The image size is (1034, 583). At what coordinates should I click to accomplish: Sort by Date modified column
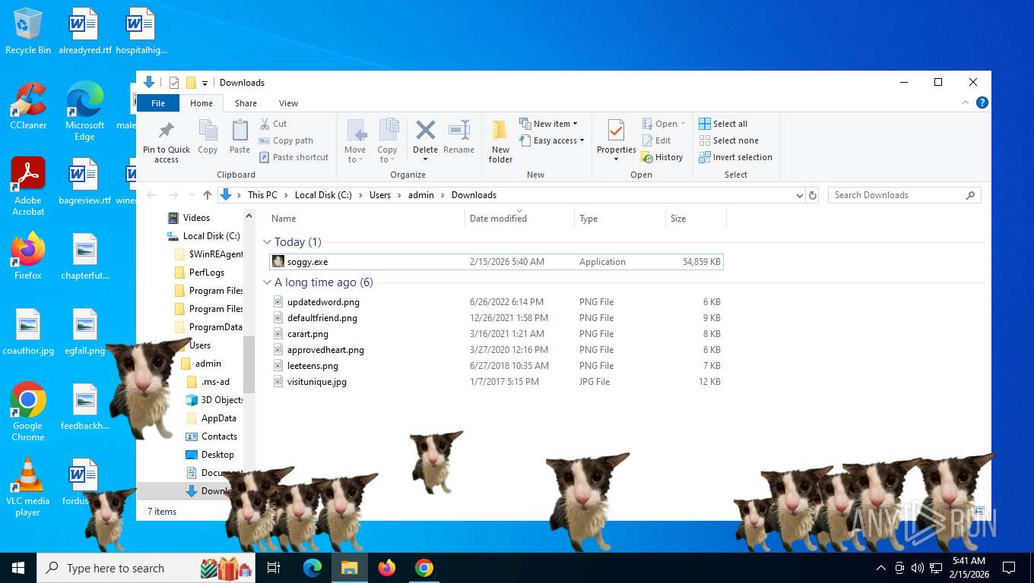519,219
